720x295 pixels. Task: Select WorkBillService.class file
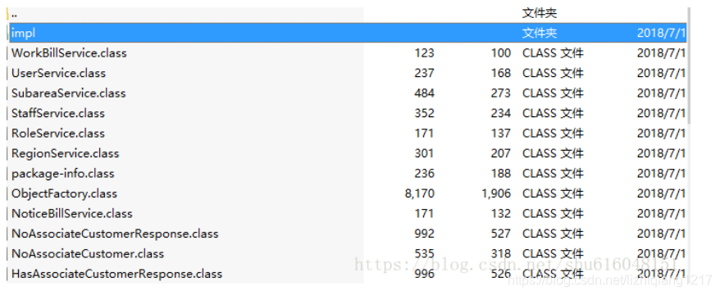69,53
